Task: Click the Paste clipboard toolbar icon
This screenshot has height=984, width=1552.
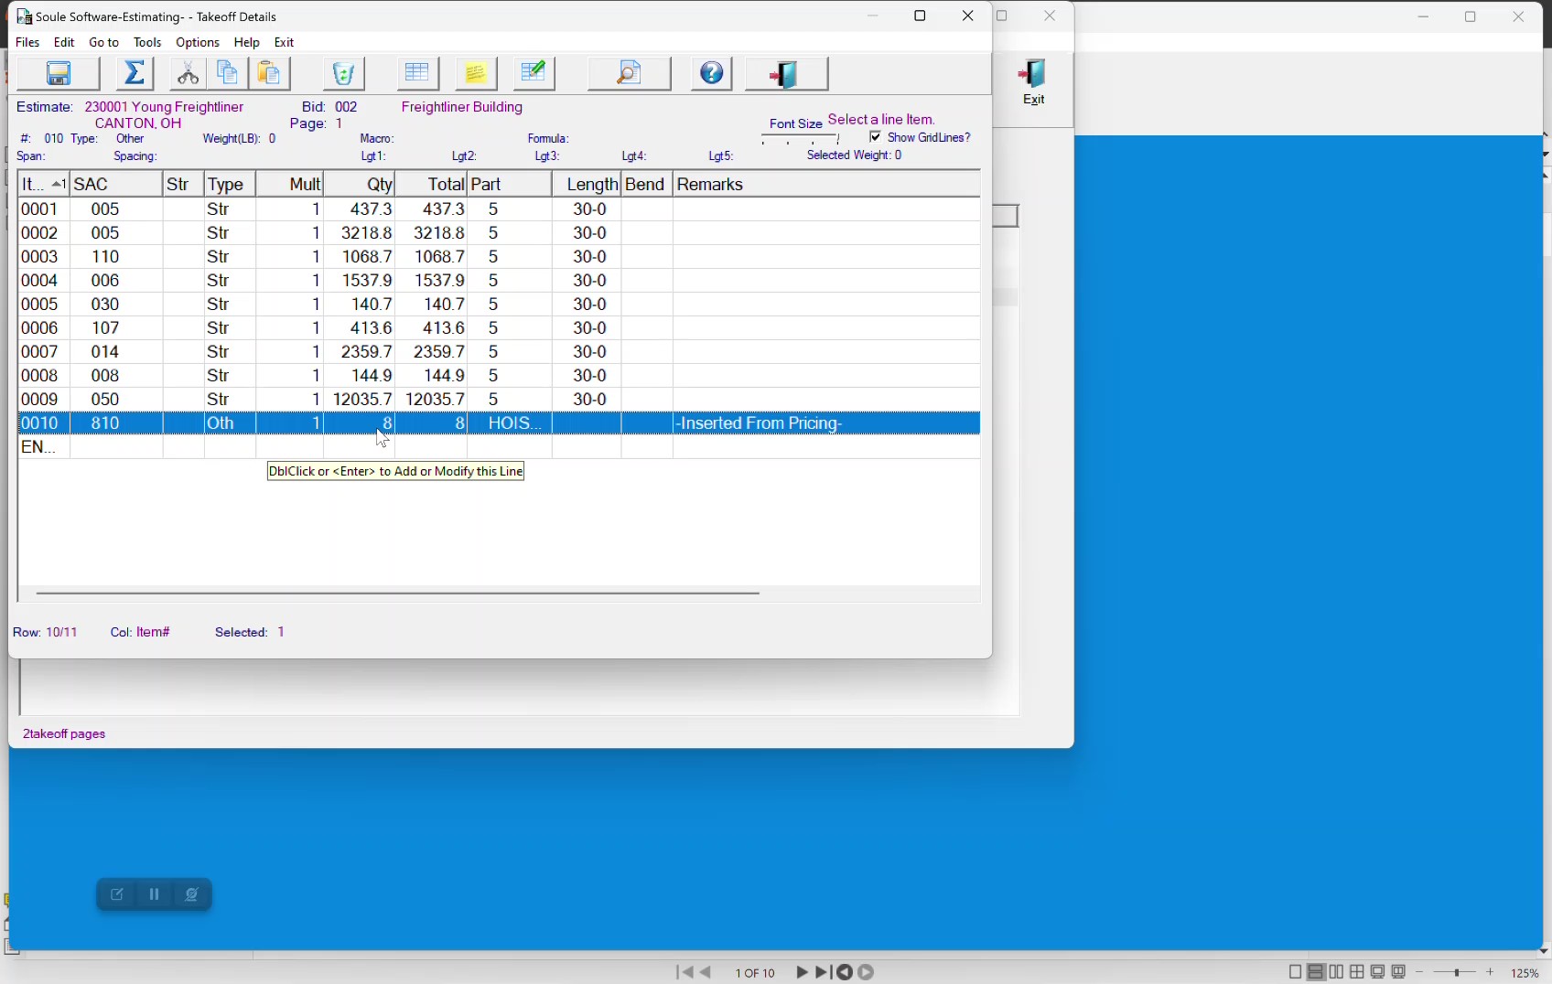Action: point(270,74)
